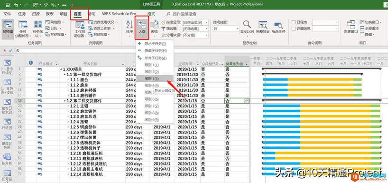Viewport: 388px width, 183px height.
Task: Click the 全部重排 (Arrange All) button
Action: click(x=369, y=28)
